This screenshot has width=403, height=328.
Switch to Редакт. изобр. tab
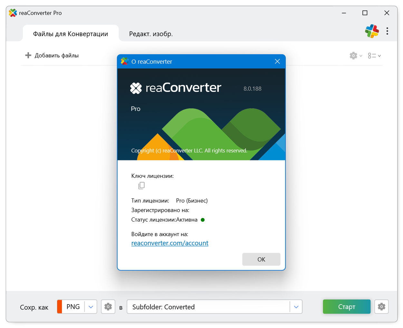[151, 34]
